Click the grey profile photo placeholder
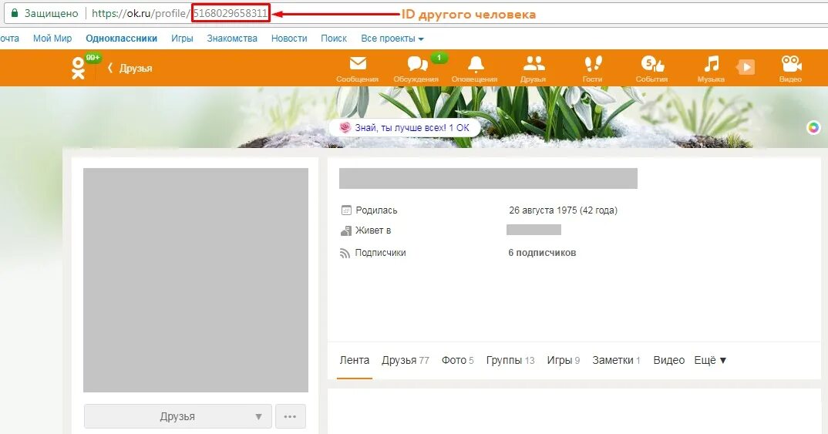The width and height of the screenshot is (828, 434). (196, 280)
